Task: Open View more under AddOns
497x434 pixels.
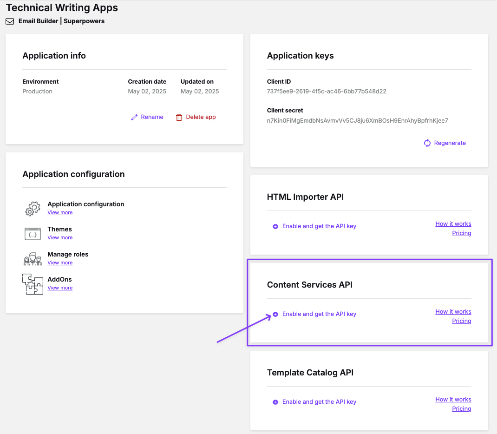Action: pyautogui.click(x=60, y=288)
